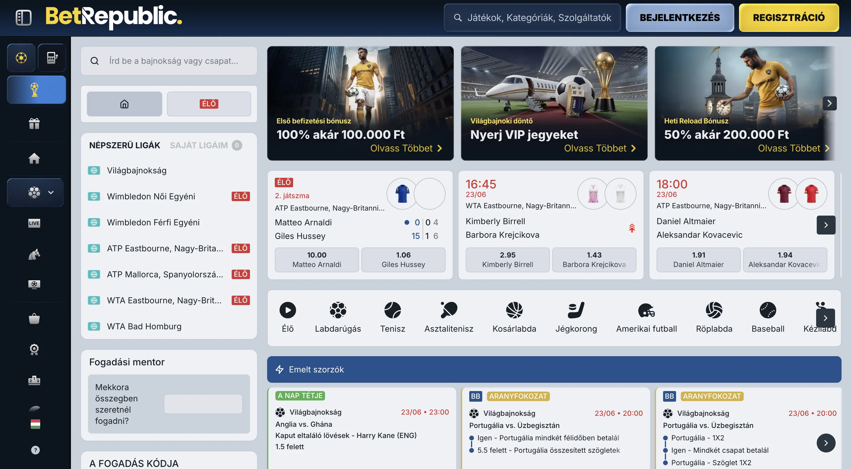Show more boosted odds cards with arrow
The image size is (851, 469).
(826, 443)
